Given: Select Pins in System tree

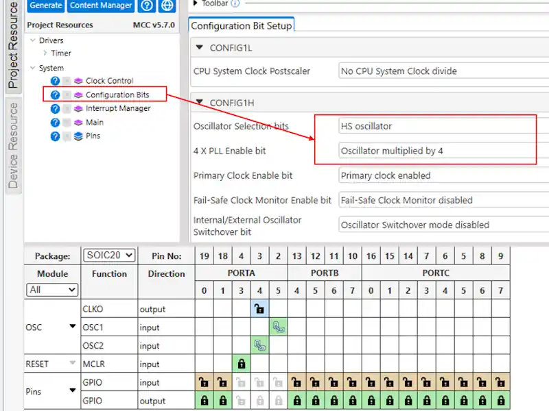Looking at the screenshot, I should 93,136.
